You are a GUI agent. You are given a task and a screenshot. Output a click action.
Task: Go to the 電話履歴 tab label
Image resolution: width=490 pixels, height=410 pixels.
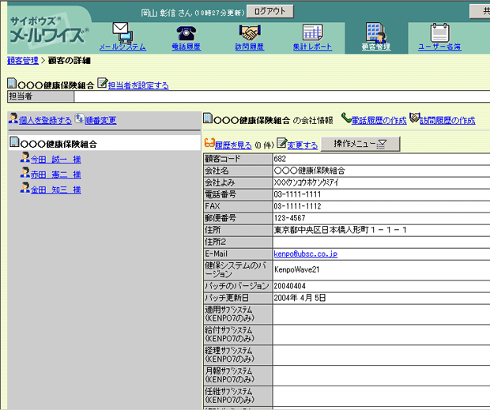pyautogui.click(x=187, y=47)
